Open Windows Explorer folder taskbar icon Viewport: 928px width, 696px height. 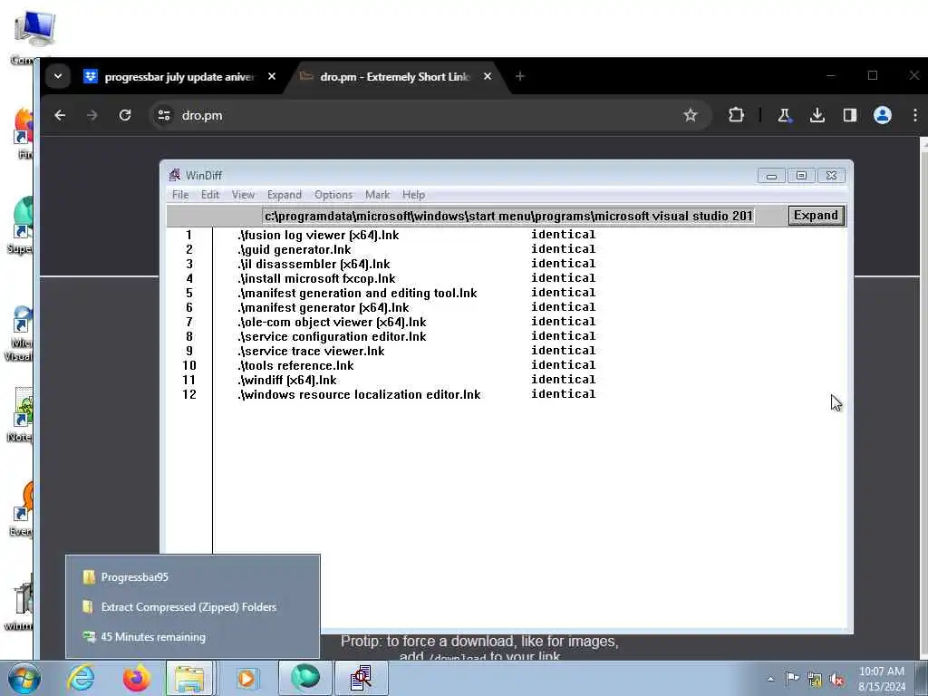(x=189, y=678)
